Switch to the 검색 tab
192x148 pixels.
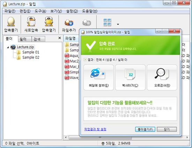(x=38, y=39)
